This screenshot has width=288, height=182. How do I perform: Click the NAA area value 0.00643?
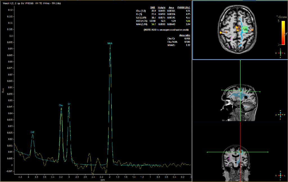pyautogui.click(x=171, y=24)
